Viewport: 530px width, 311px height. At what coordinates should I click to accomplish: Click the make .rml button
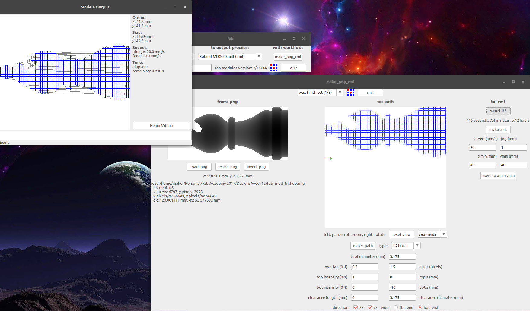(498, 129)
